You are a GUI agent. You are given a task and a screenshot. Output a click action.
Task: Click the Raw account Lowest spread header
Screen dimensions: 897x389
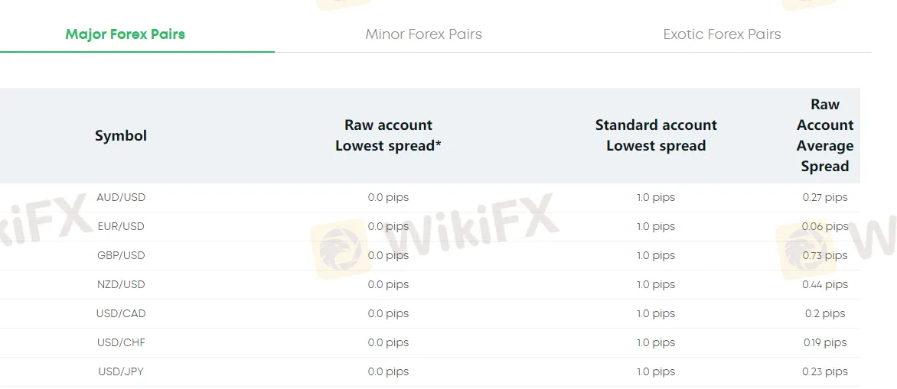click(389, 135)
